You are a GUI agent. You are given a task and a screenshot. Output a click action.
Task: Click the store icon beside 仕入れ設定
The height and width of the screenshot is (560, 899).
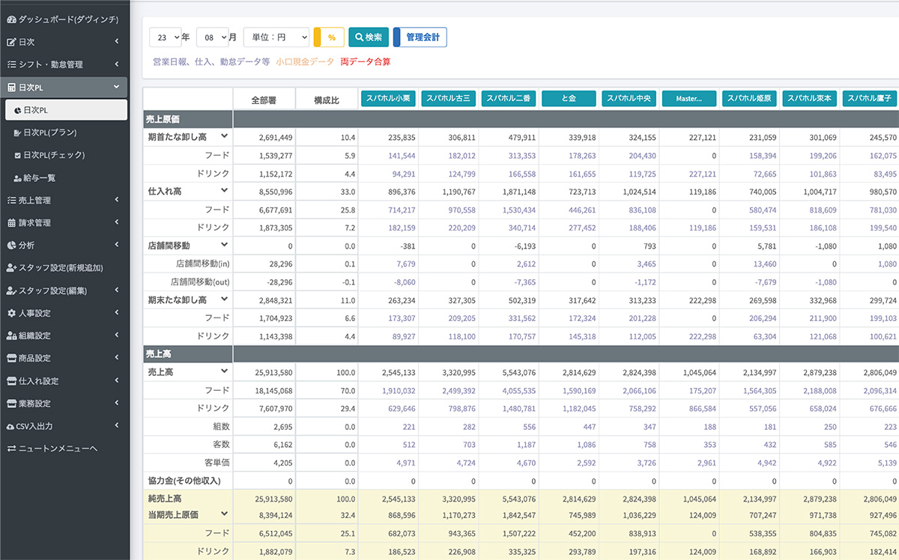point(11,380)
